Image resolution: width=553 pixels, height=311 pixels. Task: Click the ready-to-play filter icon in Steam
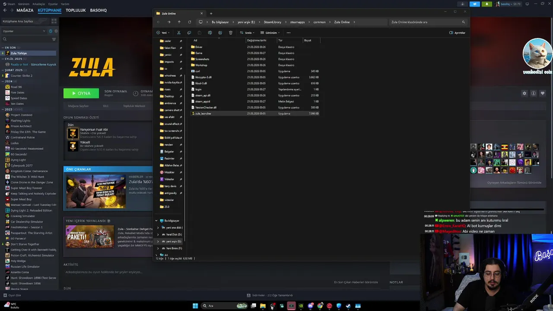pos(56,31)
